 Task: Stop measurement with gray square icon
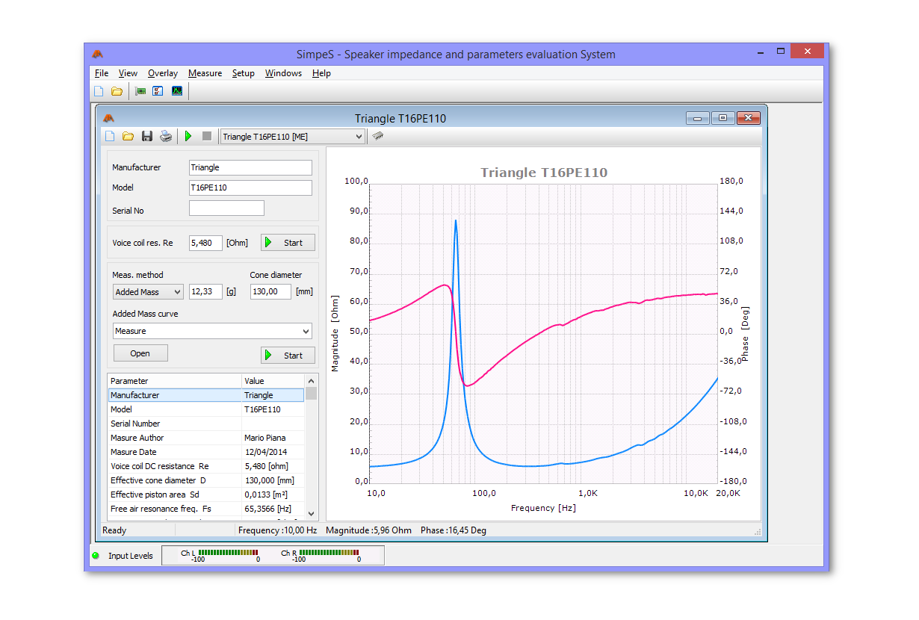[x=207, y=136]
